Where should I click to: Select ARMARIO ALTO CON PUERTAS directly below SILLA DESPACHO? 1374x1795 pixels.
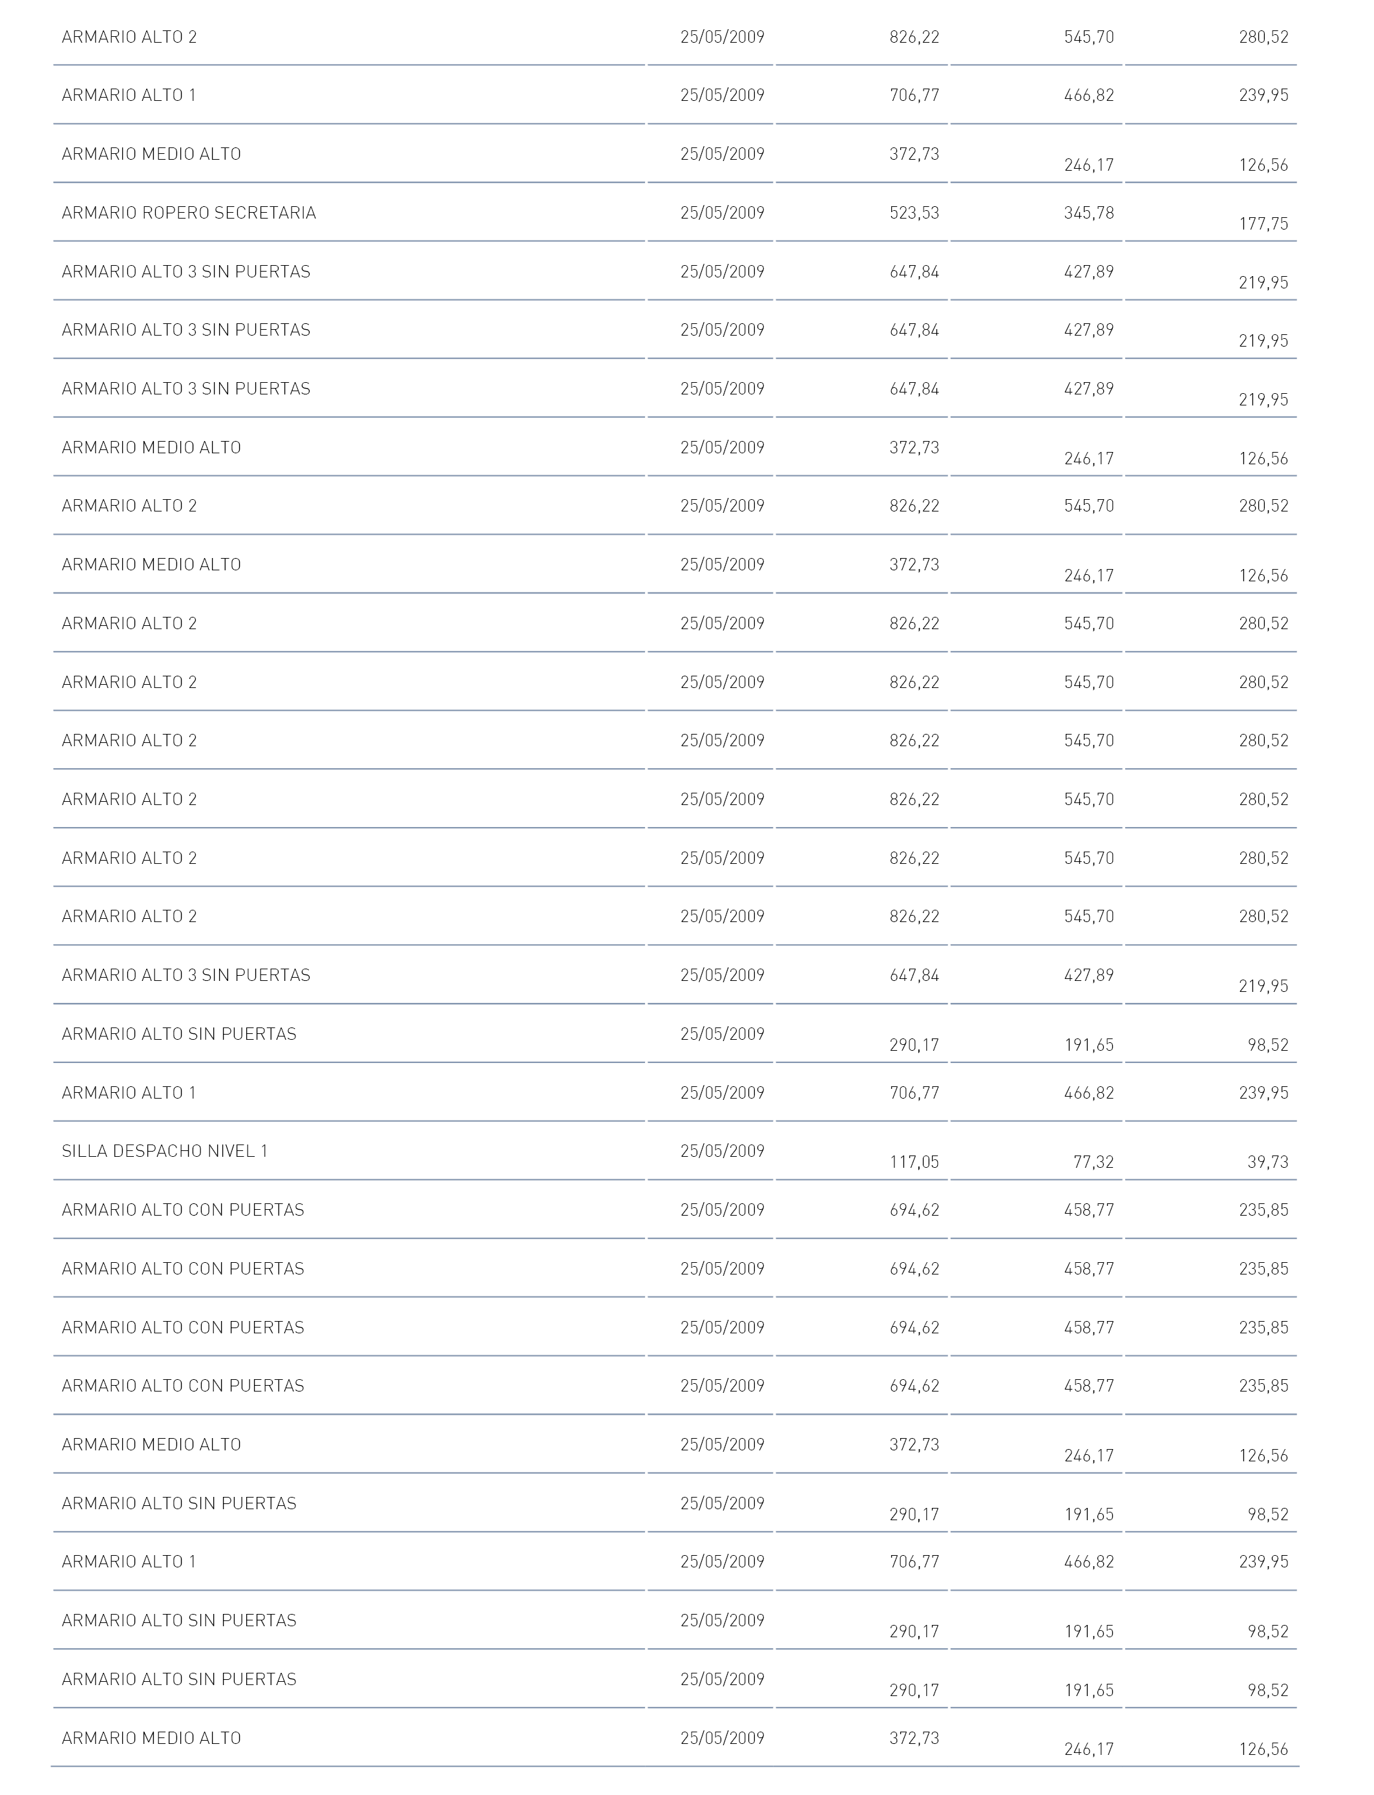click(183, 1210)
